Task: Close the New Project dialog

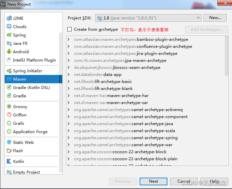Action: (x=225, y=3)
